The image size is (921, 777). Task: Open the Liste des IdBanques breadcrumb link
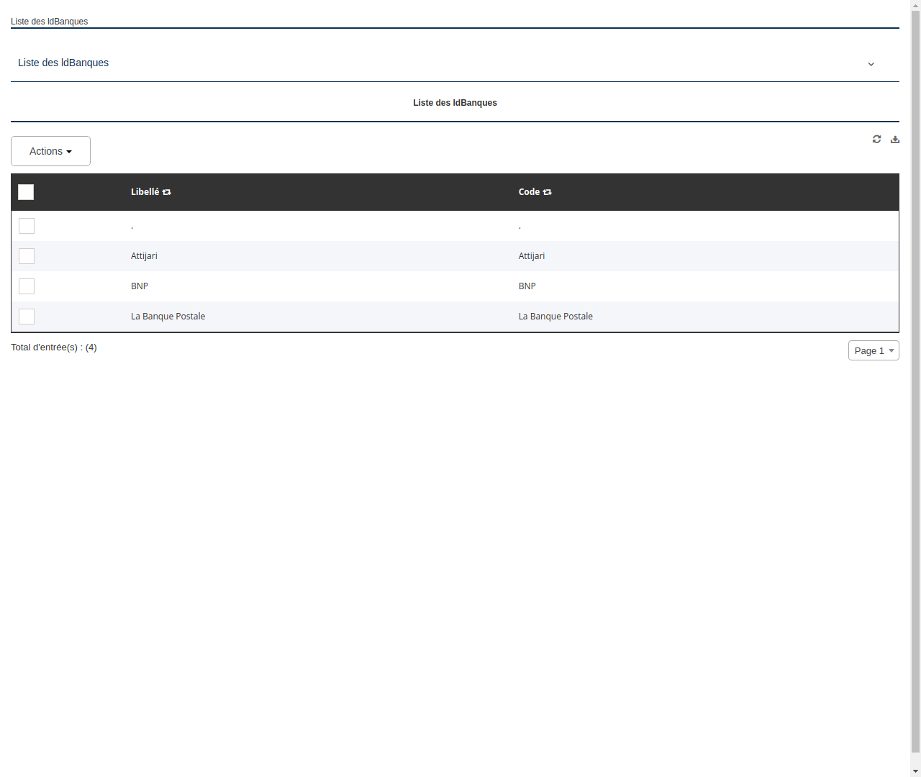pos(49,22)
